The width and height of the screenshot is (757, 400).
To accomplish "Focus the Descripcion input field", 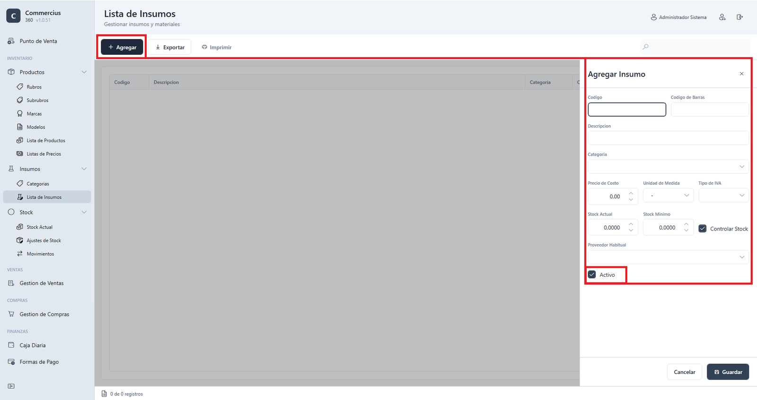I will (668, 138).
